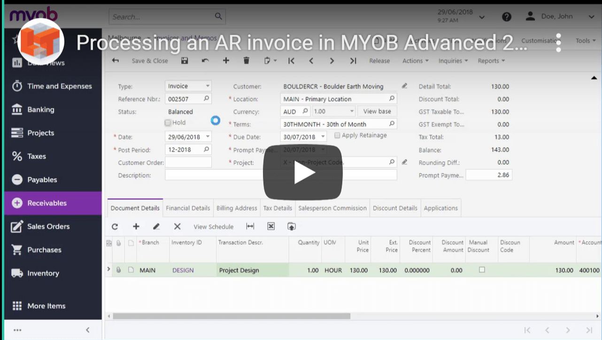Screen dimensions: 602x340
Task: Expand the business date dropdown
Action: 482,17
